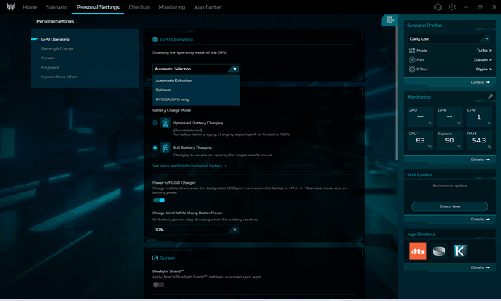This screenshot has height=301, width=501.
Task: Click 'Charge Limit While Using Batter Power' label
Action: [187, 213]
